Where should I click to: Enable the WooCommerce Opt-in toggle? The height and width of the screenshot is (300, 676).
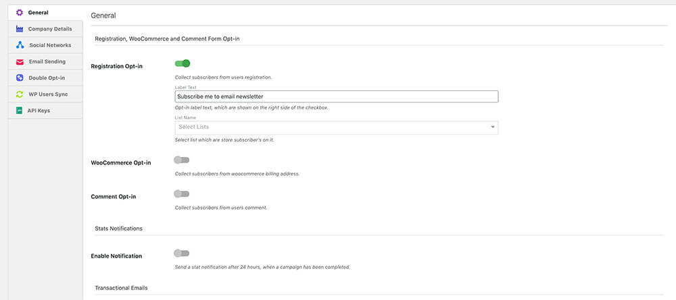point(181,160)
